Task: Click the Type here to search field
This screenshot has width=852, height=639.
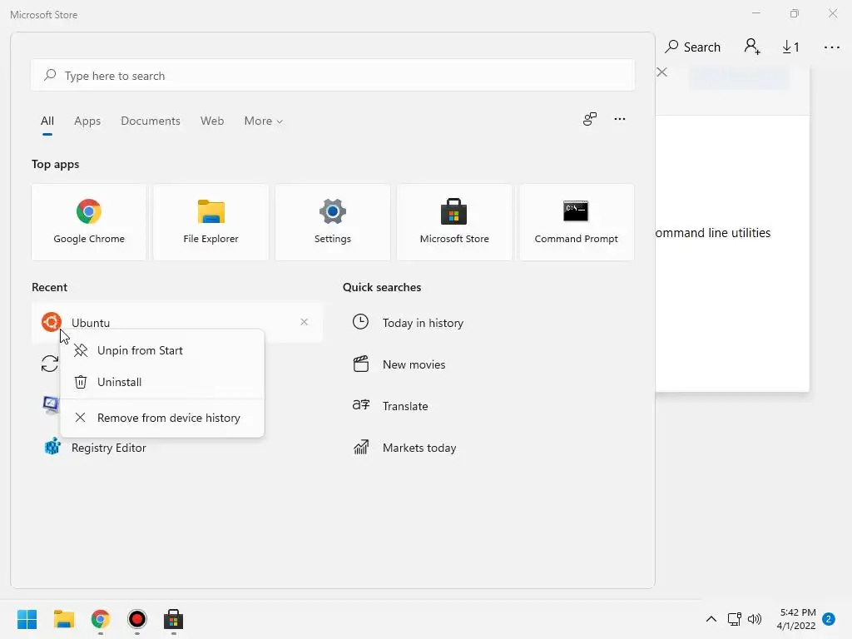Action: coord(333,76)
